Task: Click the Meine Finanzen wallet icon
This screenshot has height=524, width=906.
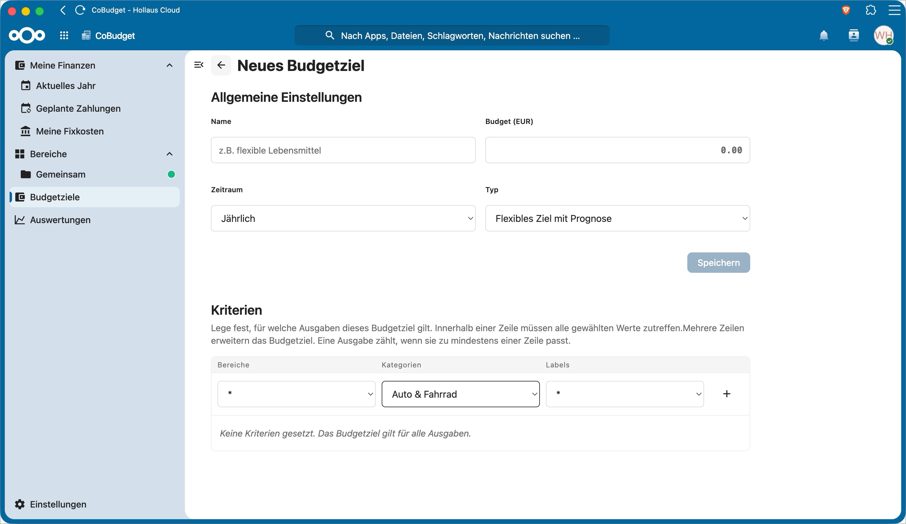Action: tap(20, 65)
